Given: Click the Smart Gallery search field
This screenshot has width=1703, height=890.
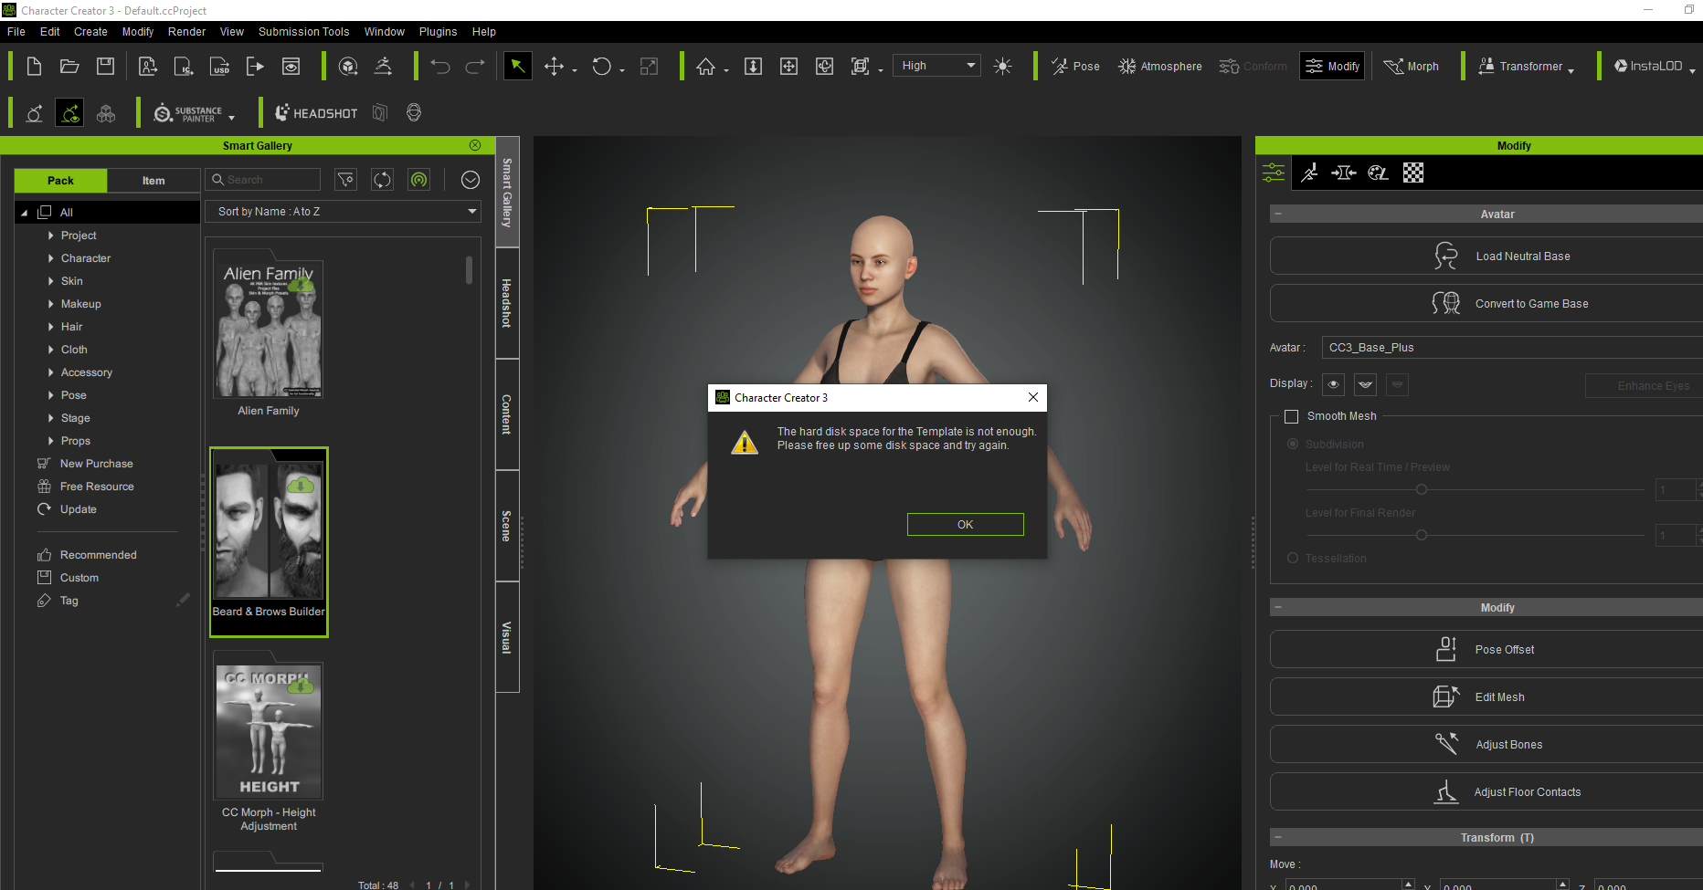Looking at the screenshot, I should click(x=263, y=180).
